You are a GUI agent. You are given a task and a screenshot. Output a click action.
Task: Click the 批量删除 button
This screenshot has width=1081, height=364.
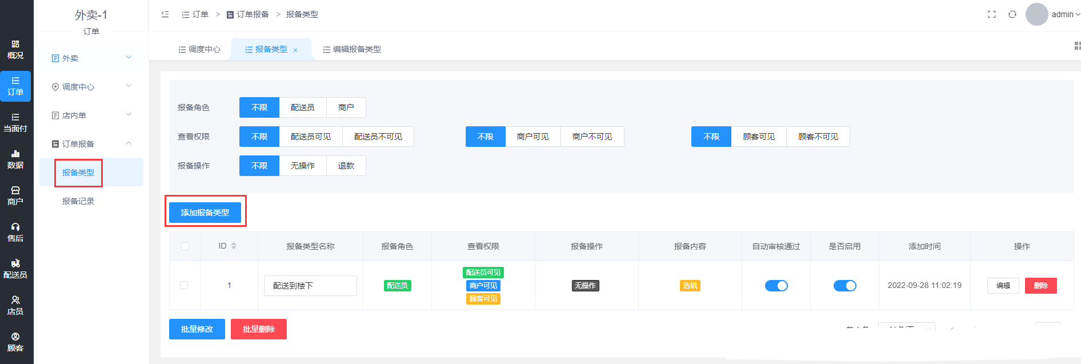point(259,329)
